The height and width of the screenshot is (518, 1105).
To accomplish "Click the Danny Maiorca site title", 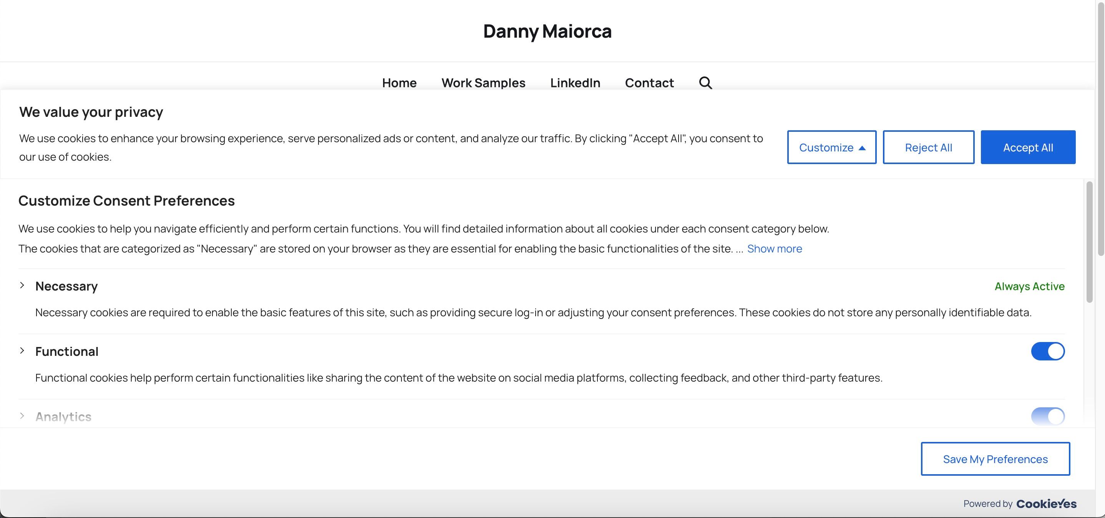I will [548, 32].
